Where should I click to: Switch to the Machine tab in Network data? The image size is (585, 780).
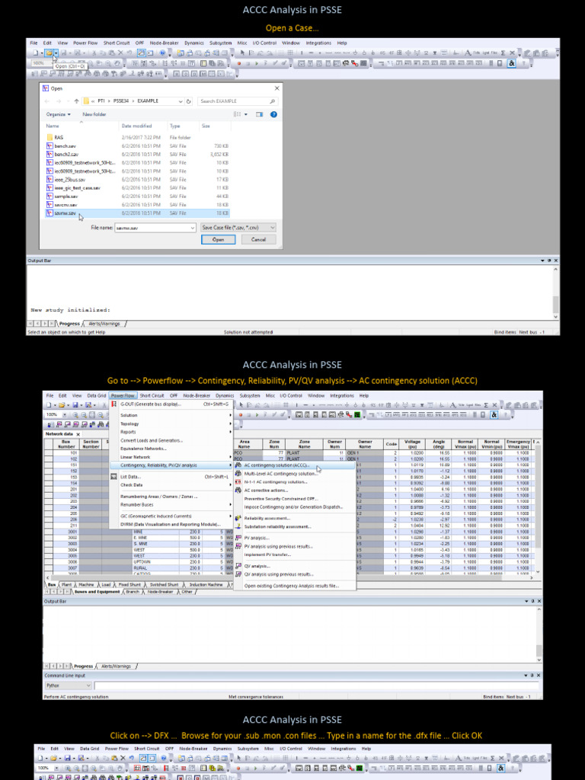pyautogui.click(x=85, y=584)
